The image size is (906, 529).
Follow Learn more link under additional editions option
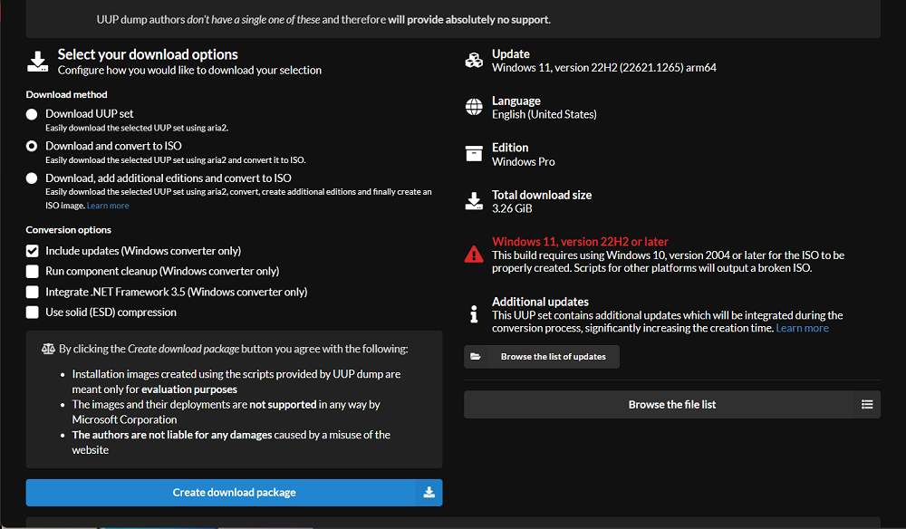coord(108,206)
